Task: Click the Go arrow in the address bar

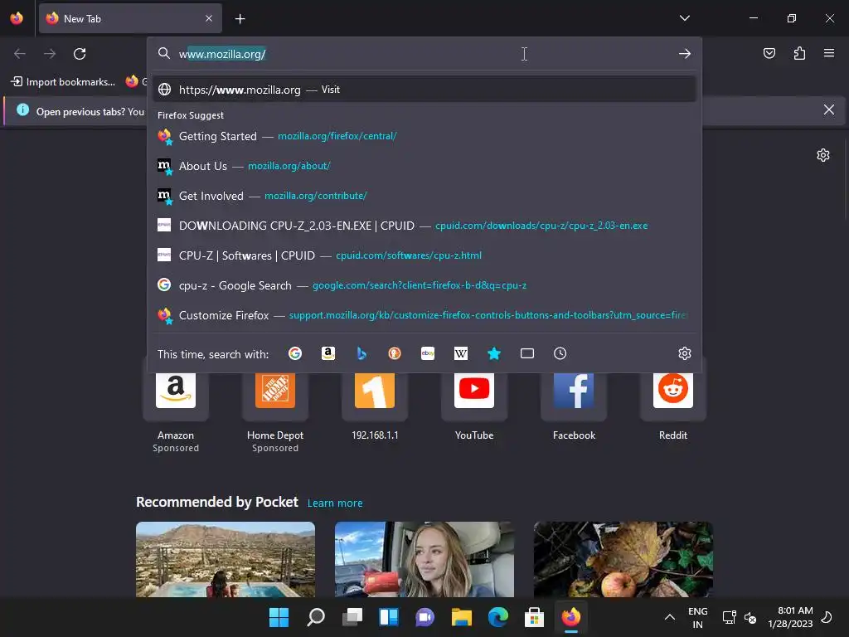Action: pos(684,54)
